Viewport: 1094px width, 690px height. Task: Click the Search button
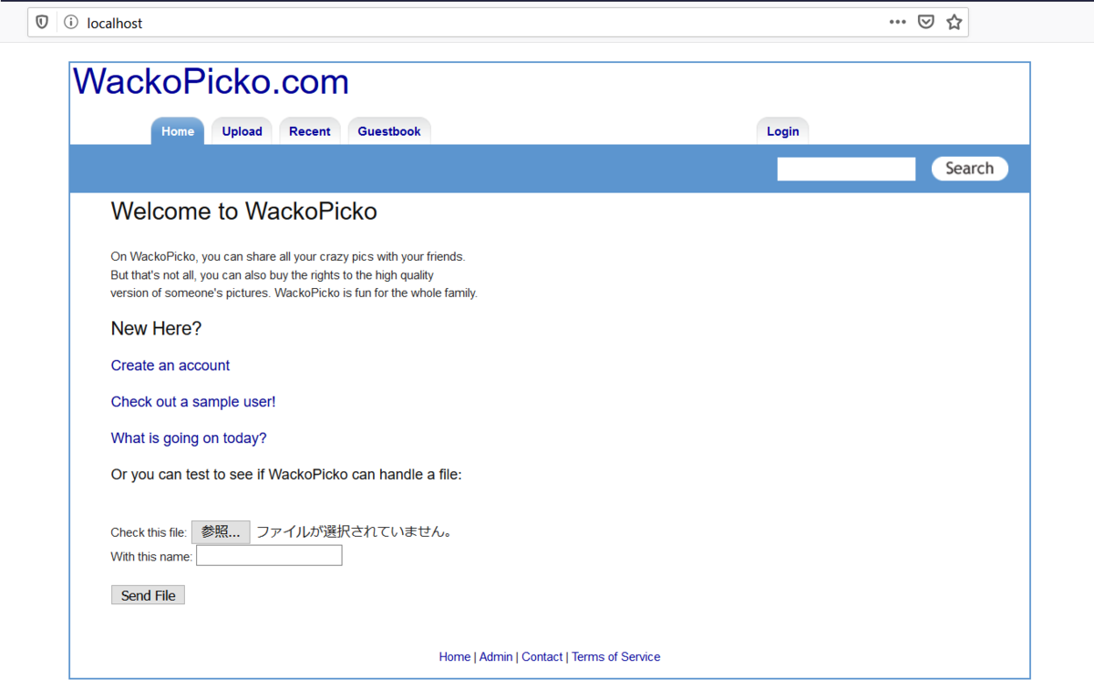(969, 169)
